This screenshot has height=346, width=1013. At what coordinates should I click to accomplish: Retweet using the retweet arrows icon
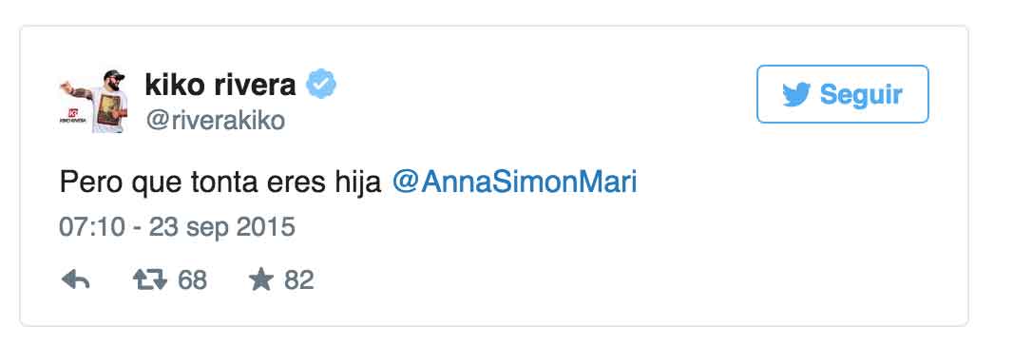click(150, 280)
